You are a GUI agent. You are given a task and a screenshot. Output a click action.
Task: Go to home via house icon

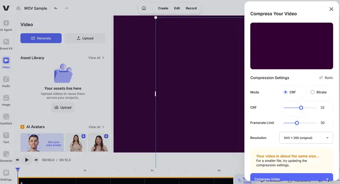tap(144, 8)
